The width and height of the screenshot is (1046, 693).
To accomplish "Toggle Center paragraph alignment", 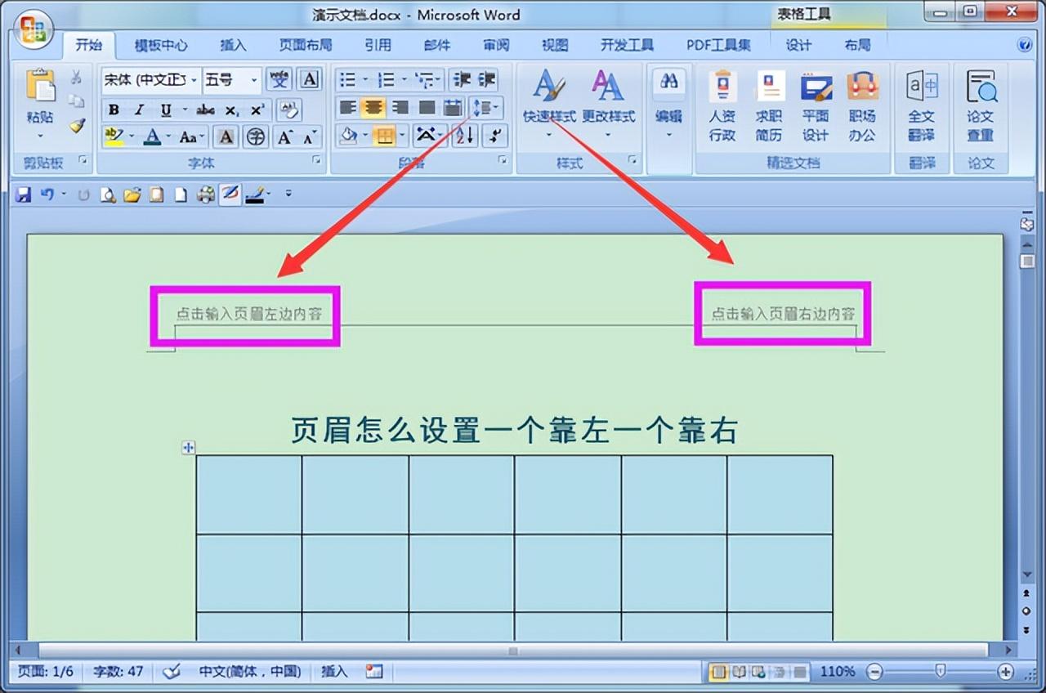I will [x=374, y=108].
